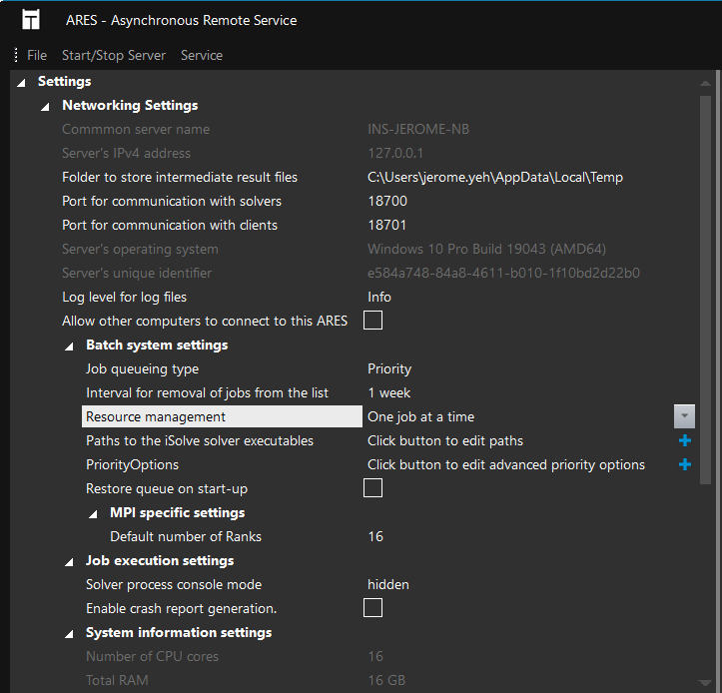Click the temp folder path field
The height and width of the screenshot is (693, 722).
(494, 177)
